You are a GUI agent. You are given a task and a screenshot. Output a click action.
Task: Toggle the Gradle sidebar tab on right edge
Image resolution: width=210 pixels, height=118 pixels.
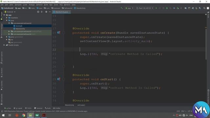click(x=208, y=15)
